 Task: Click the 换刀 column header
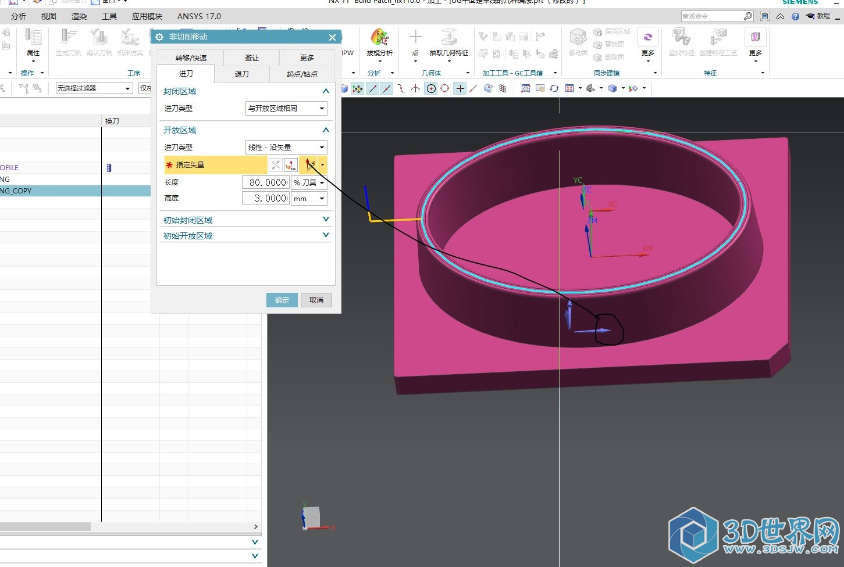pos(112,121)
